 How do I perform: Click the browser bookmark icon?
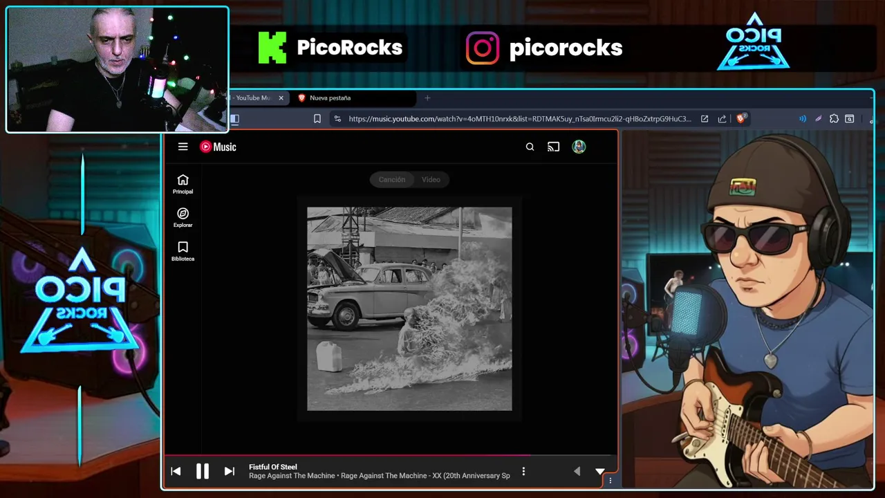coord(317,119)
